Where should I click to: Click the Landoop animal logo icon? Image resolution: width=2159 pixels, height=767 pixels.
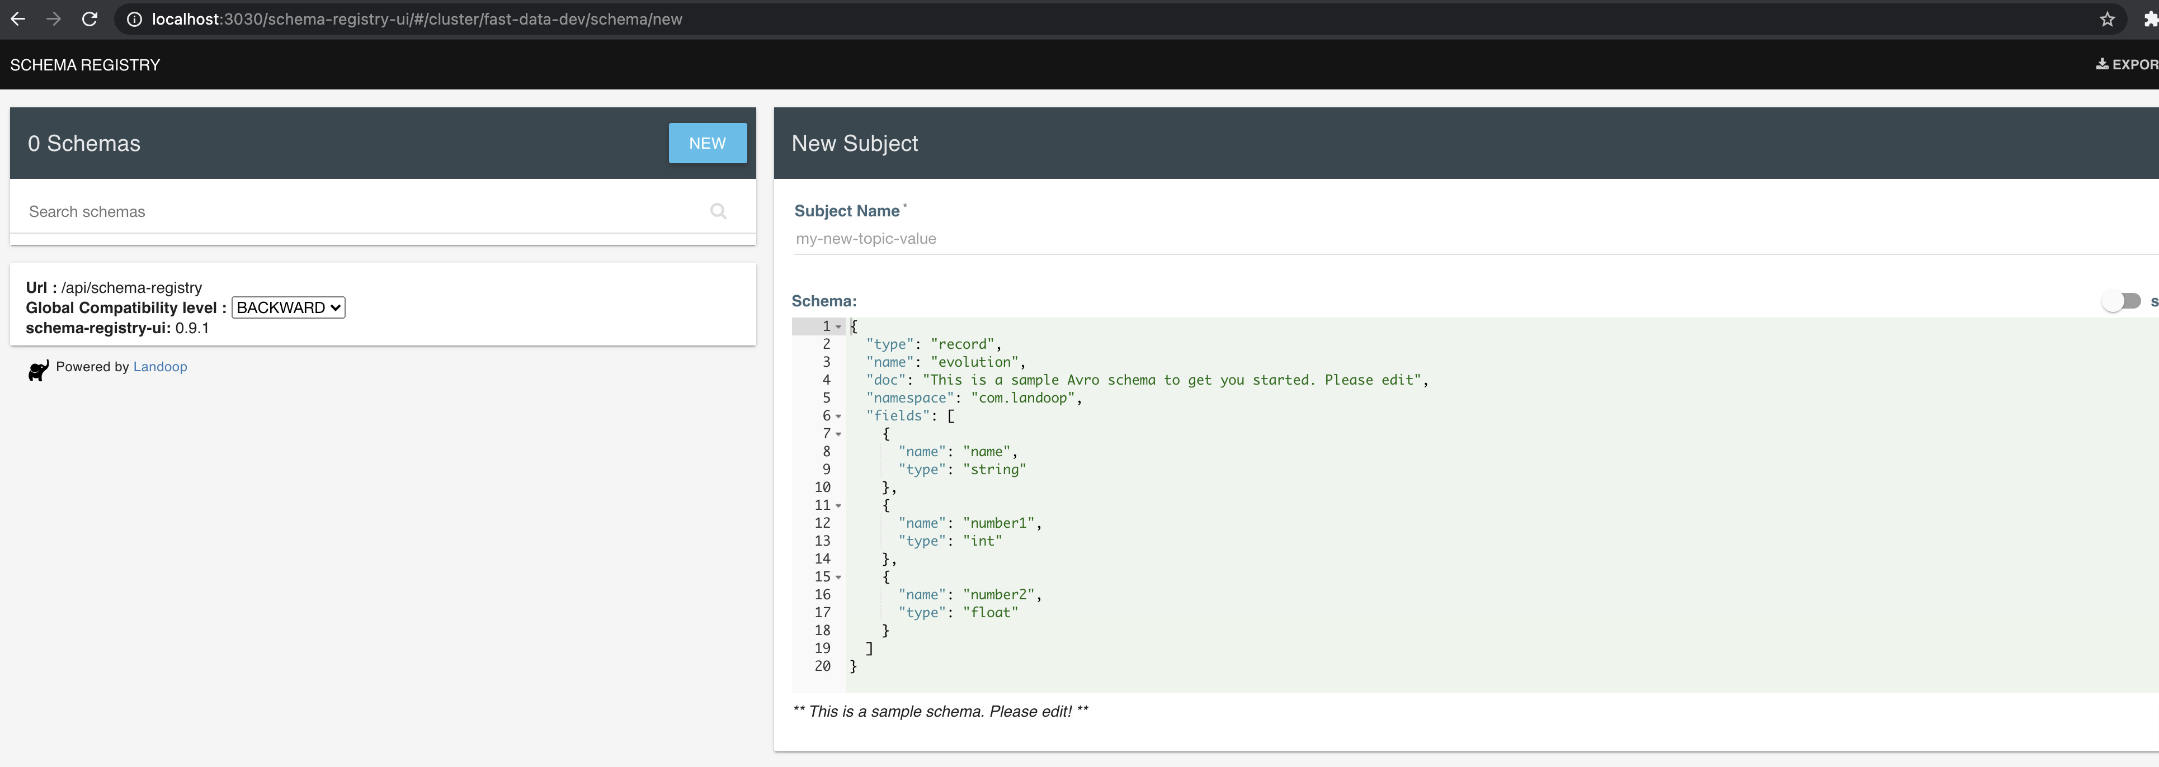(x=37, y=370)
